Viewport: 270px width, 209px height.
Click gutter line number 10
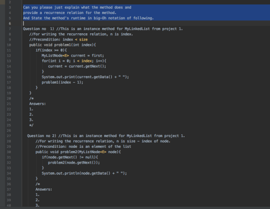pos(9,45)
